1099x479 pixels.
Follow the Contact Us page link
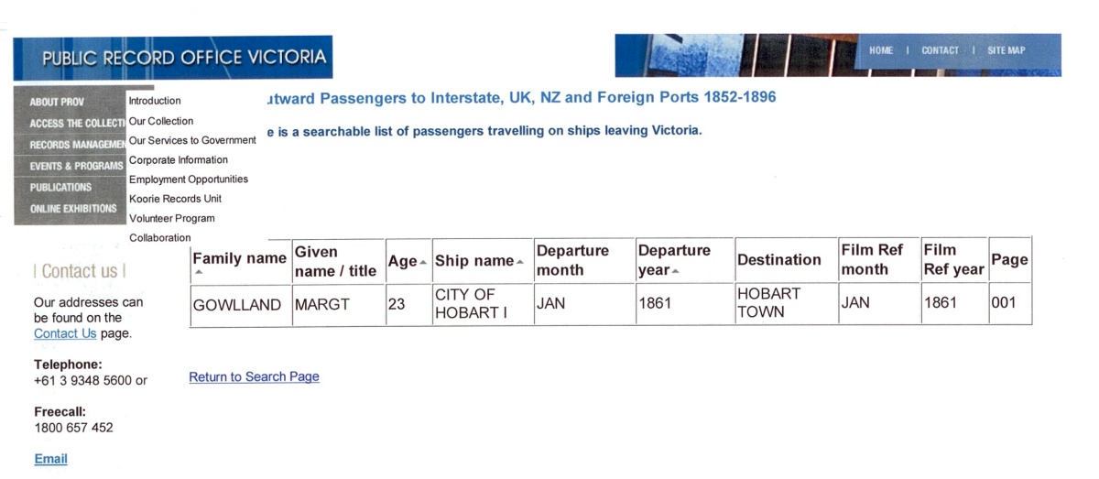click(x=64, y=333)
